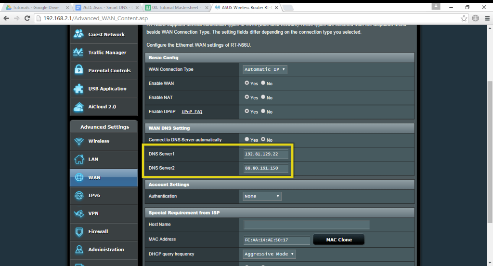
Task: Select Yes for Connect to DNS automatically
Action: click(x=247, y=139)
